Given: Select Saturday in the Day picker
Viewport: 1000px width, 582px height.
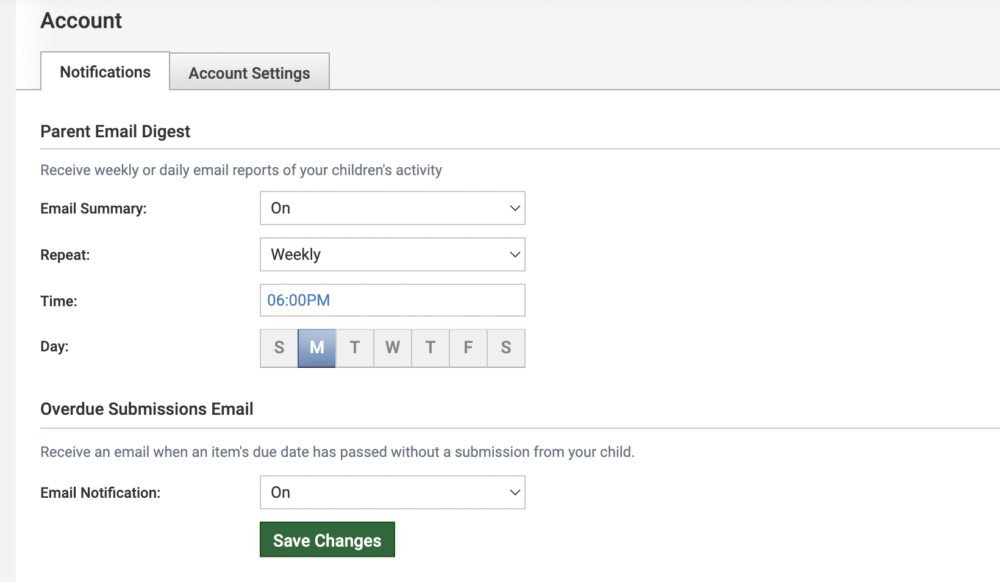Looking at the screenshot, I should pos(506,348).
